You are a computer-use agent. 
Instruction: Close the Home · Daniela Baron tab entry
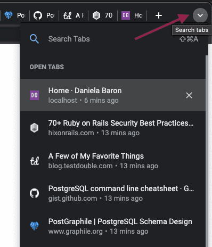coord(189,95)
